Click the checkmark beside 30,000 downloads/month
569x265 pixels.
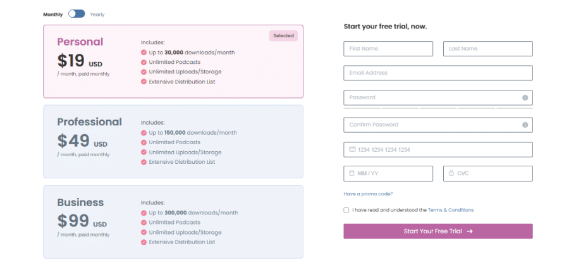pos(144,52)
